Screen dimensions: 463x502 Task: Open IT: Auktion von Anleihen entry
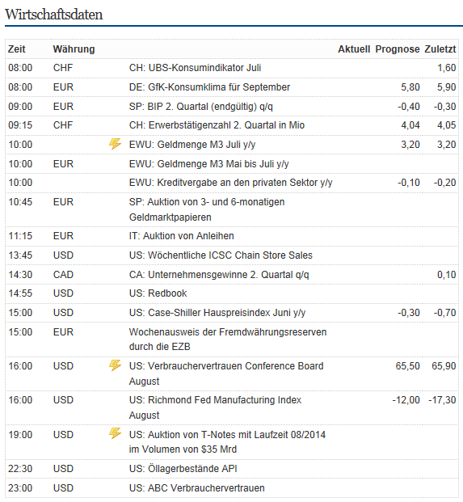click(182, 236)
